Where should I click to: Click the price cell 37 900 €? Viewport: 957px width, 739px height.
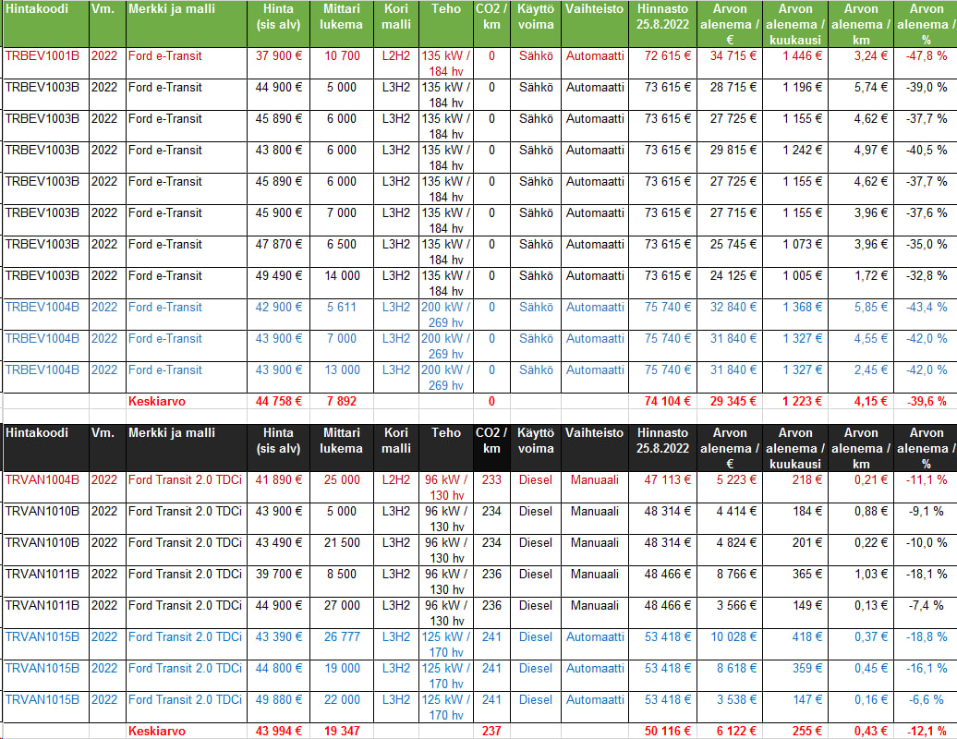(x=278, y=63)
